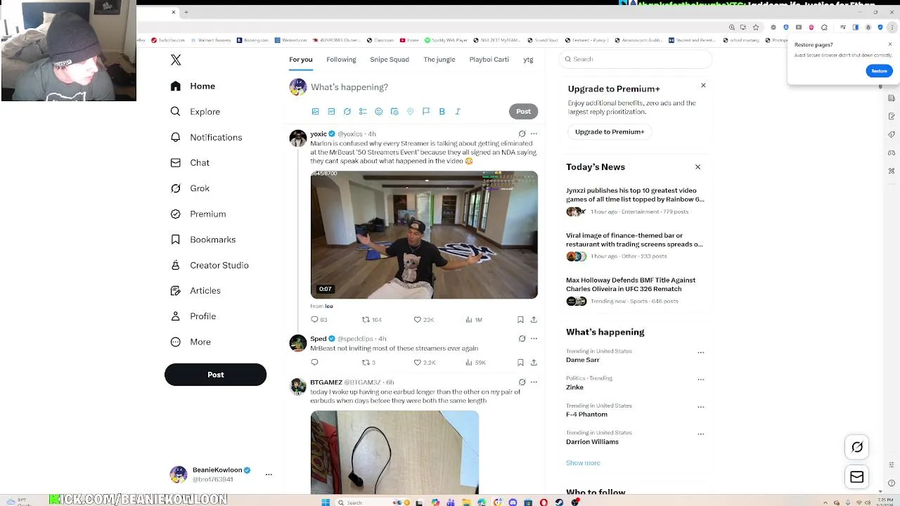Image resolution: width=900 pixels, height=506 pixels.
Task: Repost the yoxic post
Action: tap(371, 320)
